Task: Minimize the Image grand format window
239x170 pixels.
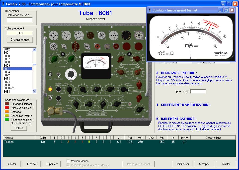Action: point(220,10)
